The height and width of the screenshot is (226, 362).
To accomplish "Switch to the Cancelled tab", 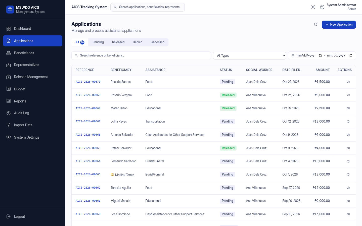I will [158, 42].
